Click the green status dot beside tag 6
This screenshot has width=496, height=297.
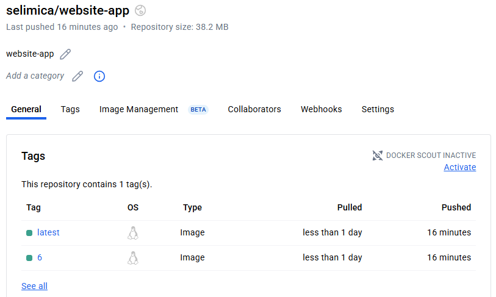(x=29, y=258)
